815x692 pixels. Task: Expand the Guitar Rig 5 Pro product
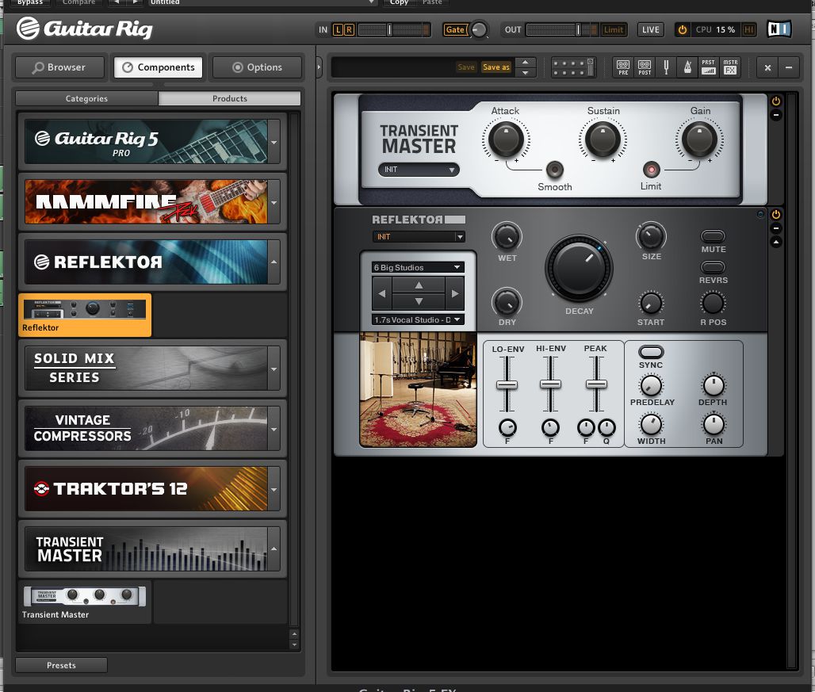(x=274, y=142)
